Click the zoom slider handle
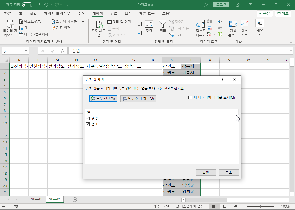Image resolution: width=295 pixels, height=210 pixels. click(x=260, y=206)
